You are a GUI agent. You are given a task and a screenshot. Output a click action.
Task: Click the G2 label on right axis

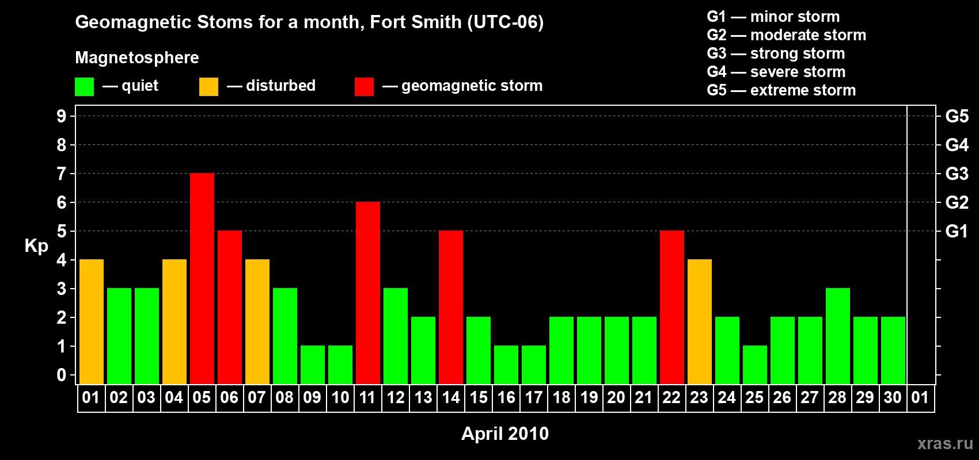click(957, 202)
